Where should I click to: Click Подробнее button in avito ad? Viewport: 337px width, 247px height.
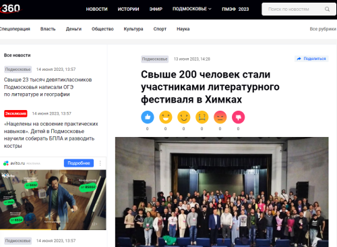(79, 163)
